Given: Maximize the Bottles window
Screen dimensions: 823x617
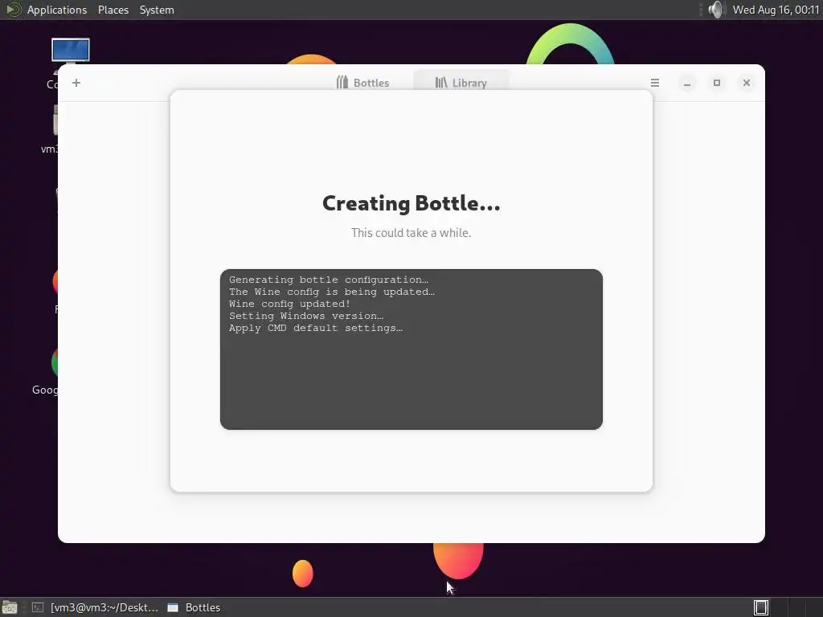Looking at the screenshot, I should 716,83.
